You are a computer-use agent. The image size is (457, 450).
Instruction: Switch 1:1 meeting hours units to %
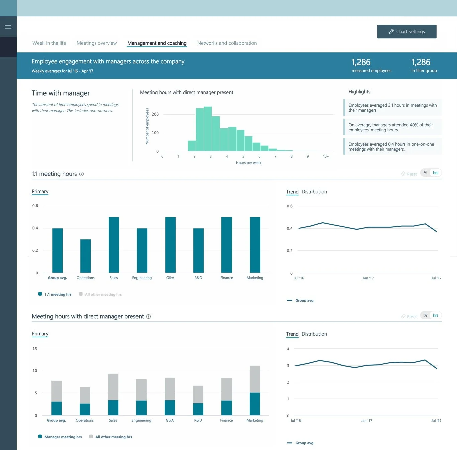(x=425, y=173)
